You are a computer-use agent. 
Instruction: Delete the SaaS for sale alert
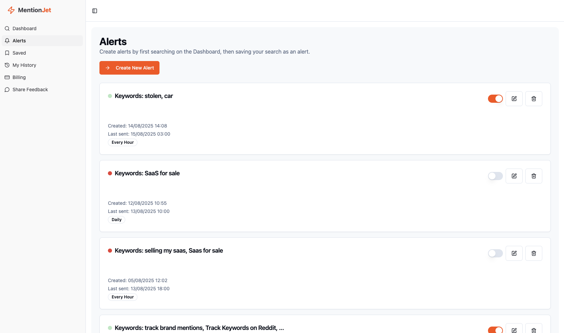point(533,176)
